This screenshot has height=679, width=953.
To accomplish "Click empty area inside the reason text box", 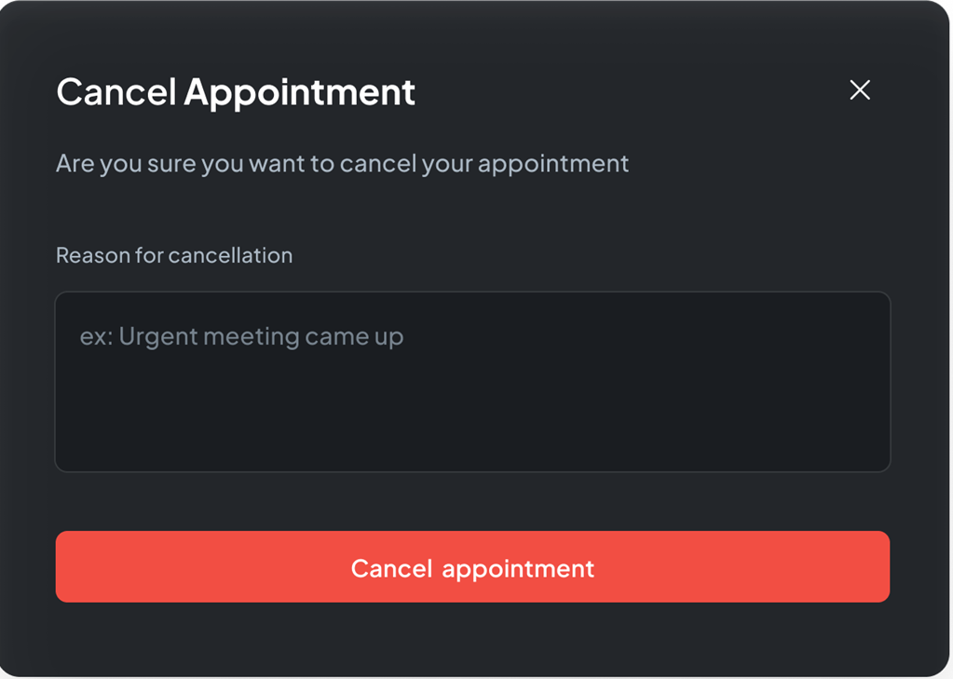I will coord(559,419).
